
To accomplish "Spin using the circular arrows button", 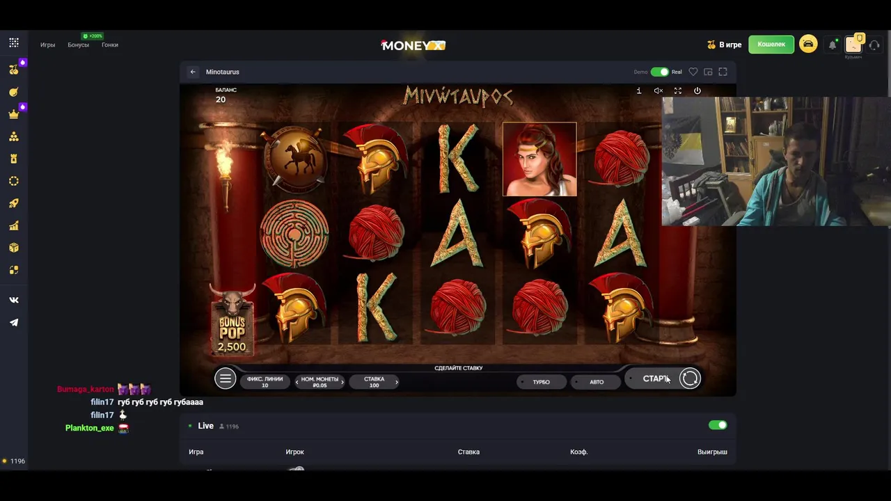I will (x=690, y=379).
